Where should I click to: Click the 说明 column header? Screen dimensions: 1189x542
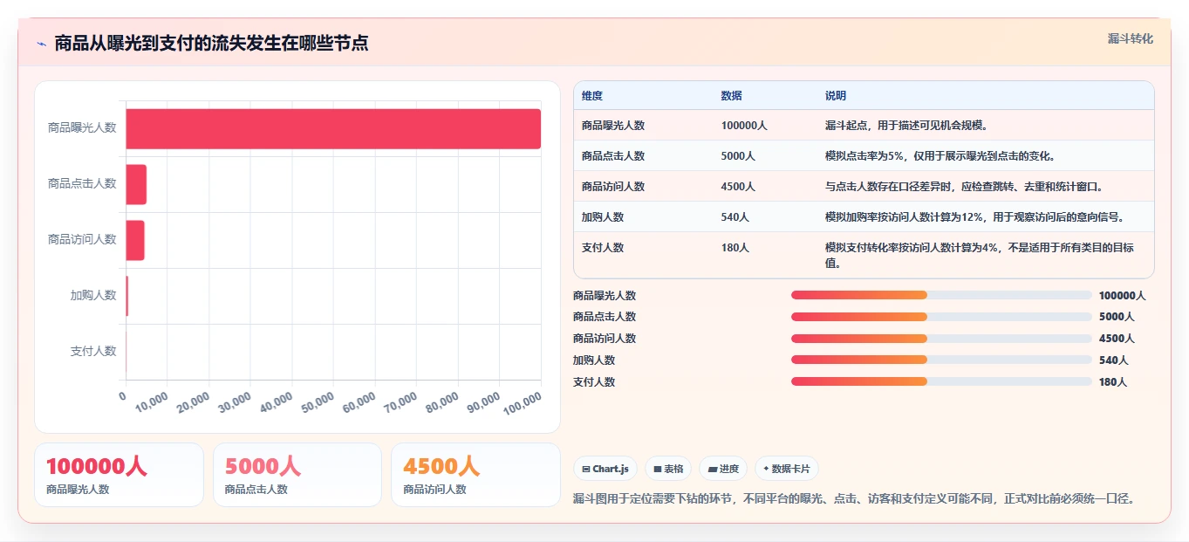point(836,96)
